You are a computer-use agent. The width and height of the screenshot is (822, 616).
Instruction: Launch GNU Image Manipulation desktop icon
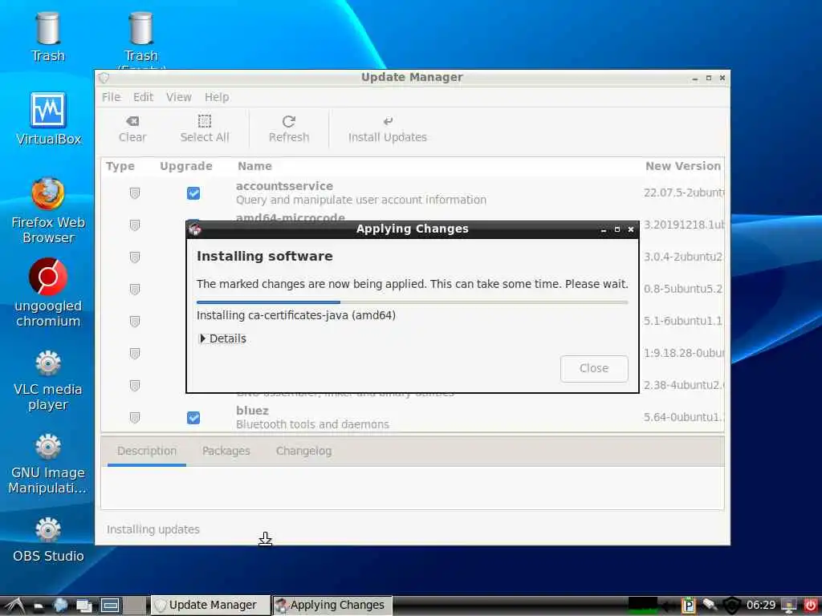pyautogui.click(x=47, y=464)
